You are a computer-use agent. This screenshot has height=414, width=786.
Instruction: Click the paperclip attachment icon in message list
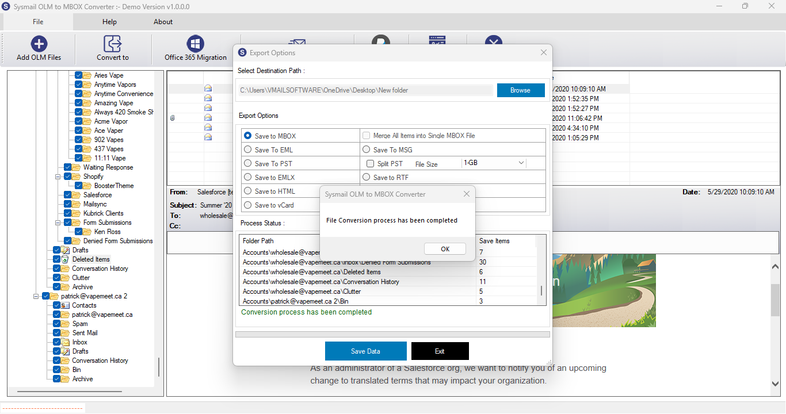172,117
